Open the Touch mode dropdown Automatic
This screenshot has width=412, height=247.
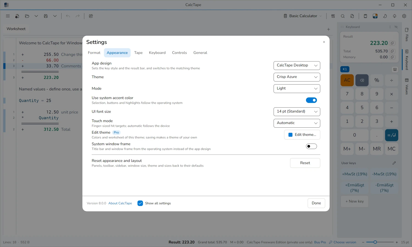pos(297,123)
